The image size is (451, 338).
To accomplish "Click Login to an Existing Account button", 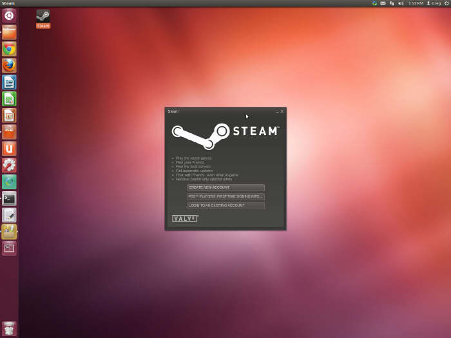I will (225, 205).
